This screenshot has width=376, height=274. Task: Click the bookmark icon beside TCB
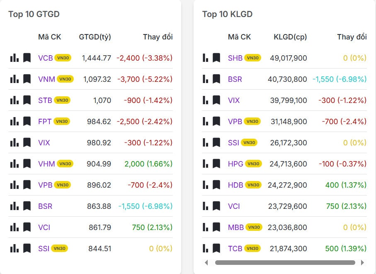point(216,248)
